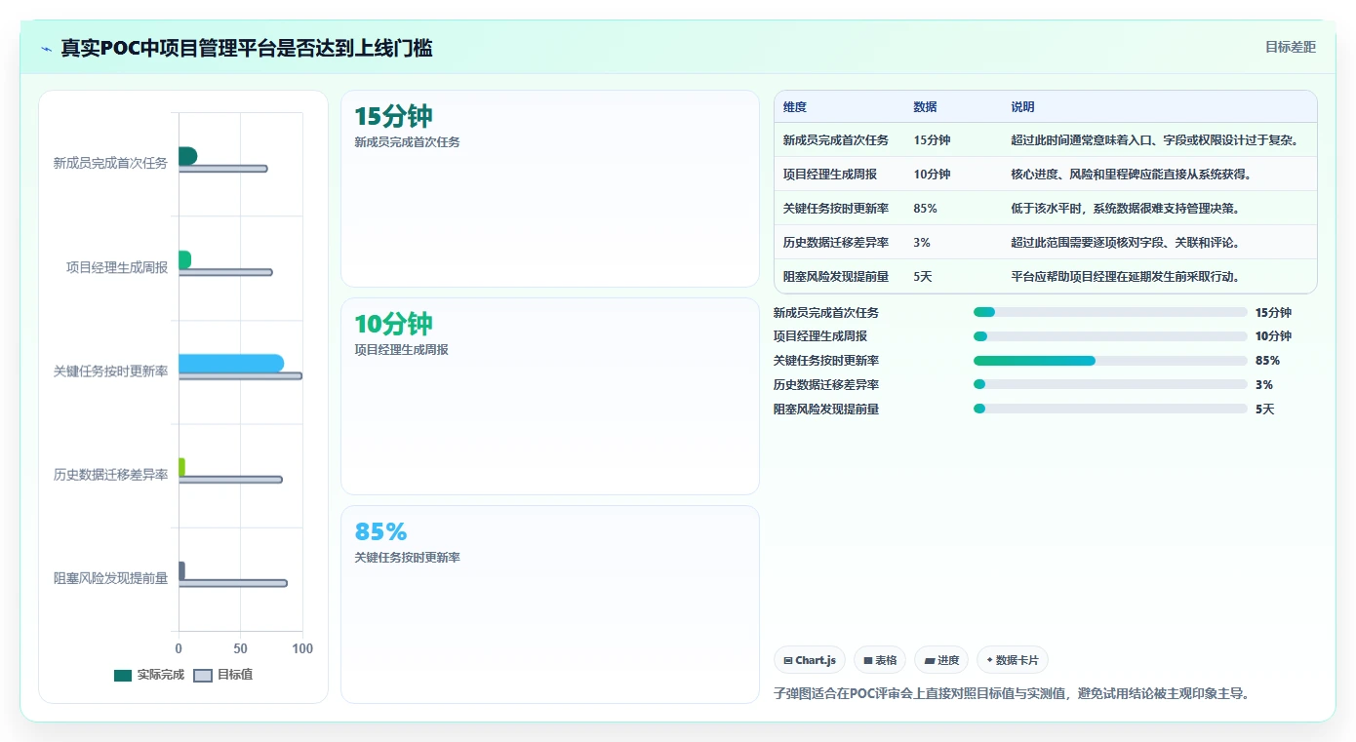
Task: Click the progress bar beside the 10分钟 value
Action: [1110, 336]
